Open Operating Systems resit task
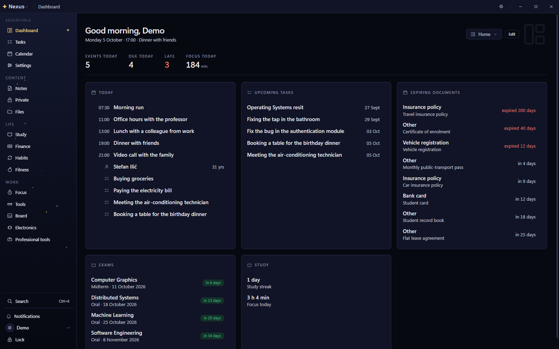 click(313, 107)
